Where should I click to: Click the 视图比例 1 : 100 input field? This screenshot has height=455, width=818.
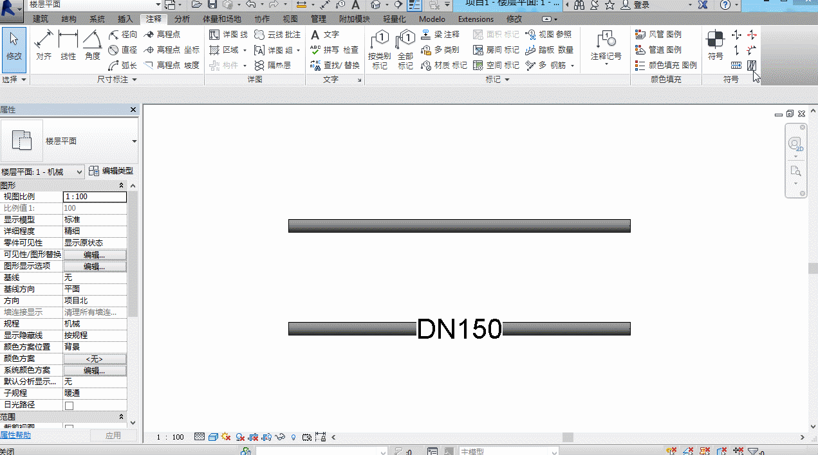click(95, 197)
